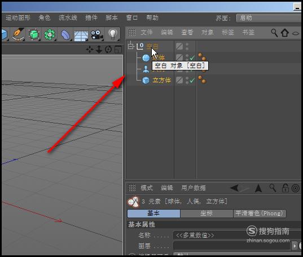Click the empty 图层 input field
Viewport: 303px width, 257px height.
232,246
